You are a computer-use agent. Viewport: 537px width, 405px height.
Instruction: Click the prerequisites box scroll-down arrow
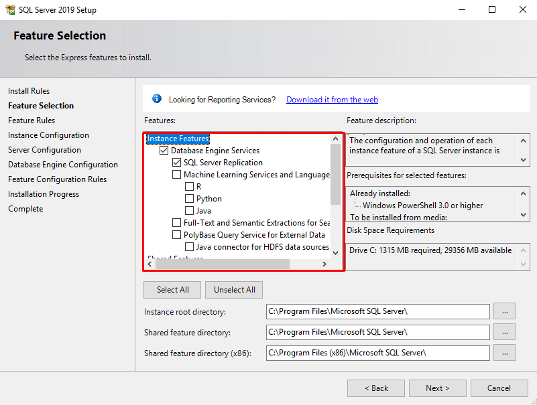[x=523, y=215]
